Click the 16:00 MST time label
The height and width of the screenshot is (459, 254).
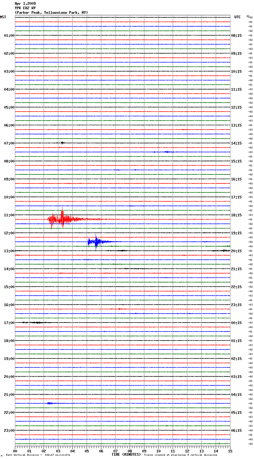(x=9, y=305)
